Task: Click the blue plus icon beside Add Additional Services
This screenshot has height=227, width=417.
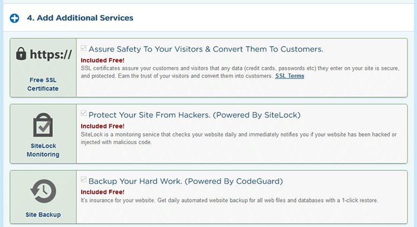Action: [x=14, y=18]
